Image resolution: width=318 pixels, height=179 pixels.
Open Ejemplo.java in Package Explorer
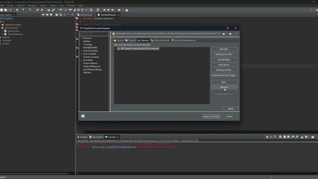(x=13, y=31)
